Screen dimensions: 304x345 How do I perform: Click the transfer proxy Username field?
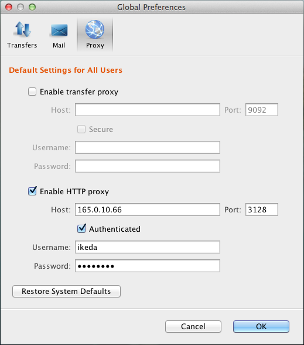tap(148, 147)
